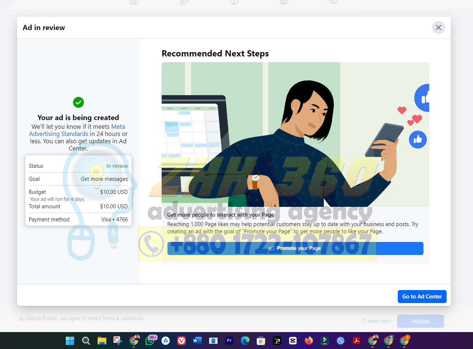This screenshot has width=473, height=349.
Task: Close the Ad in review dialog
Action: (x=438, y=27)
